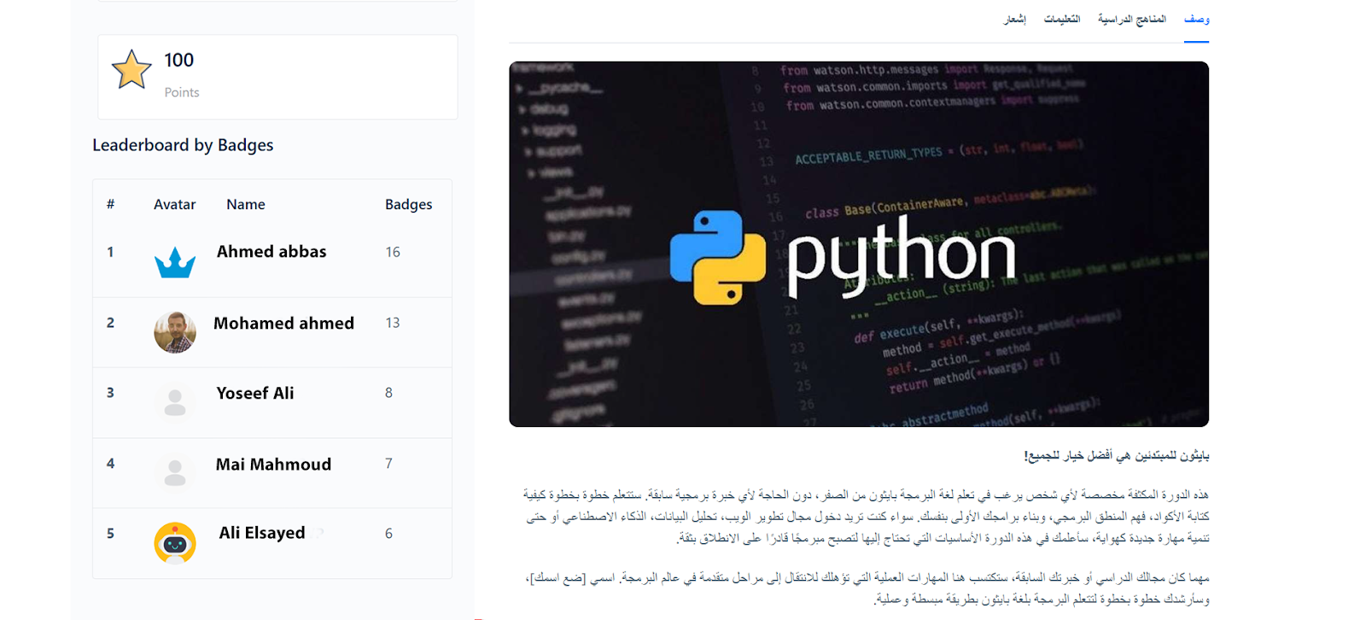Click Ahmed abbas's blue crown avatar
Screen dimensions: 1366x620
(x=175, y=262)
